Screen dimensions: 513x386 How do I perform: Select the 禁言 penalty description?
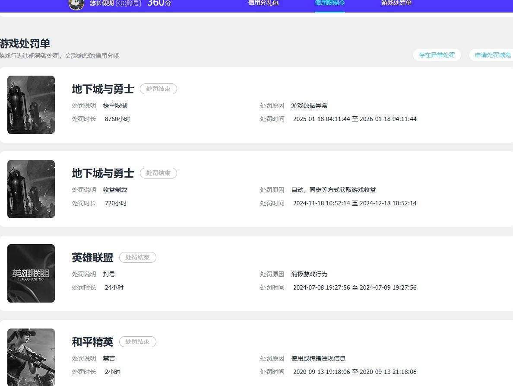[109, 358]
